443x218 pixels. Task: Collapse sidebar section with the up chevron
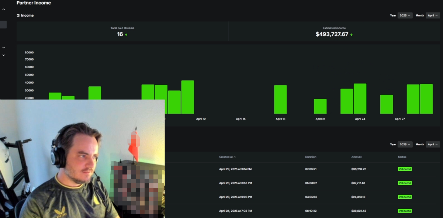coord(4,10)
